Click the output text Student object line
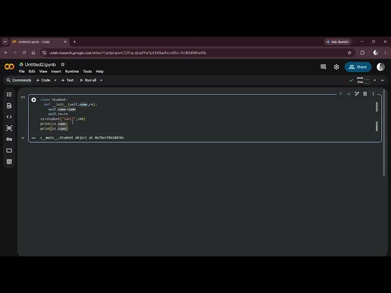Screen dimensions: 391x293 coord(82,137)
